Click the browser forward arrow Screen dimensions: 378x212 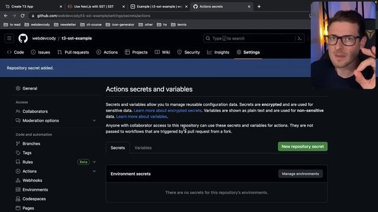tap(14, 16)
